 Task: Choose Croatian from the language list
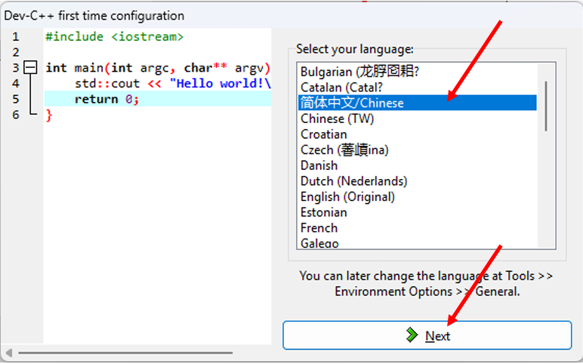[x=417, y=134]
